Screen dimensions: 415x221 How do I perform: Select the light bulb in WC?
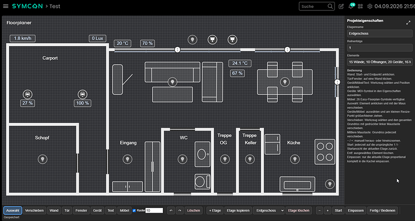[182, 159]
